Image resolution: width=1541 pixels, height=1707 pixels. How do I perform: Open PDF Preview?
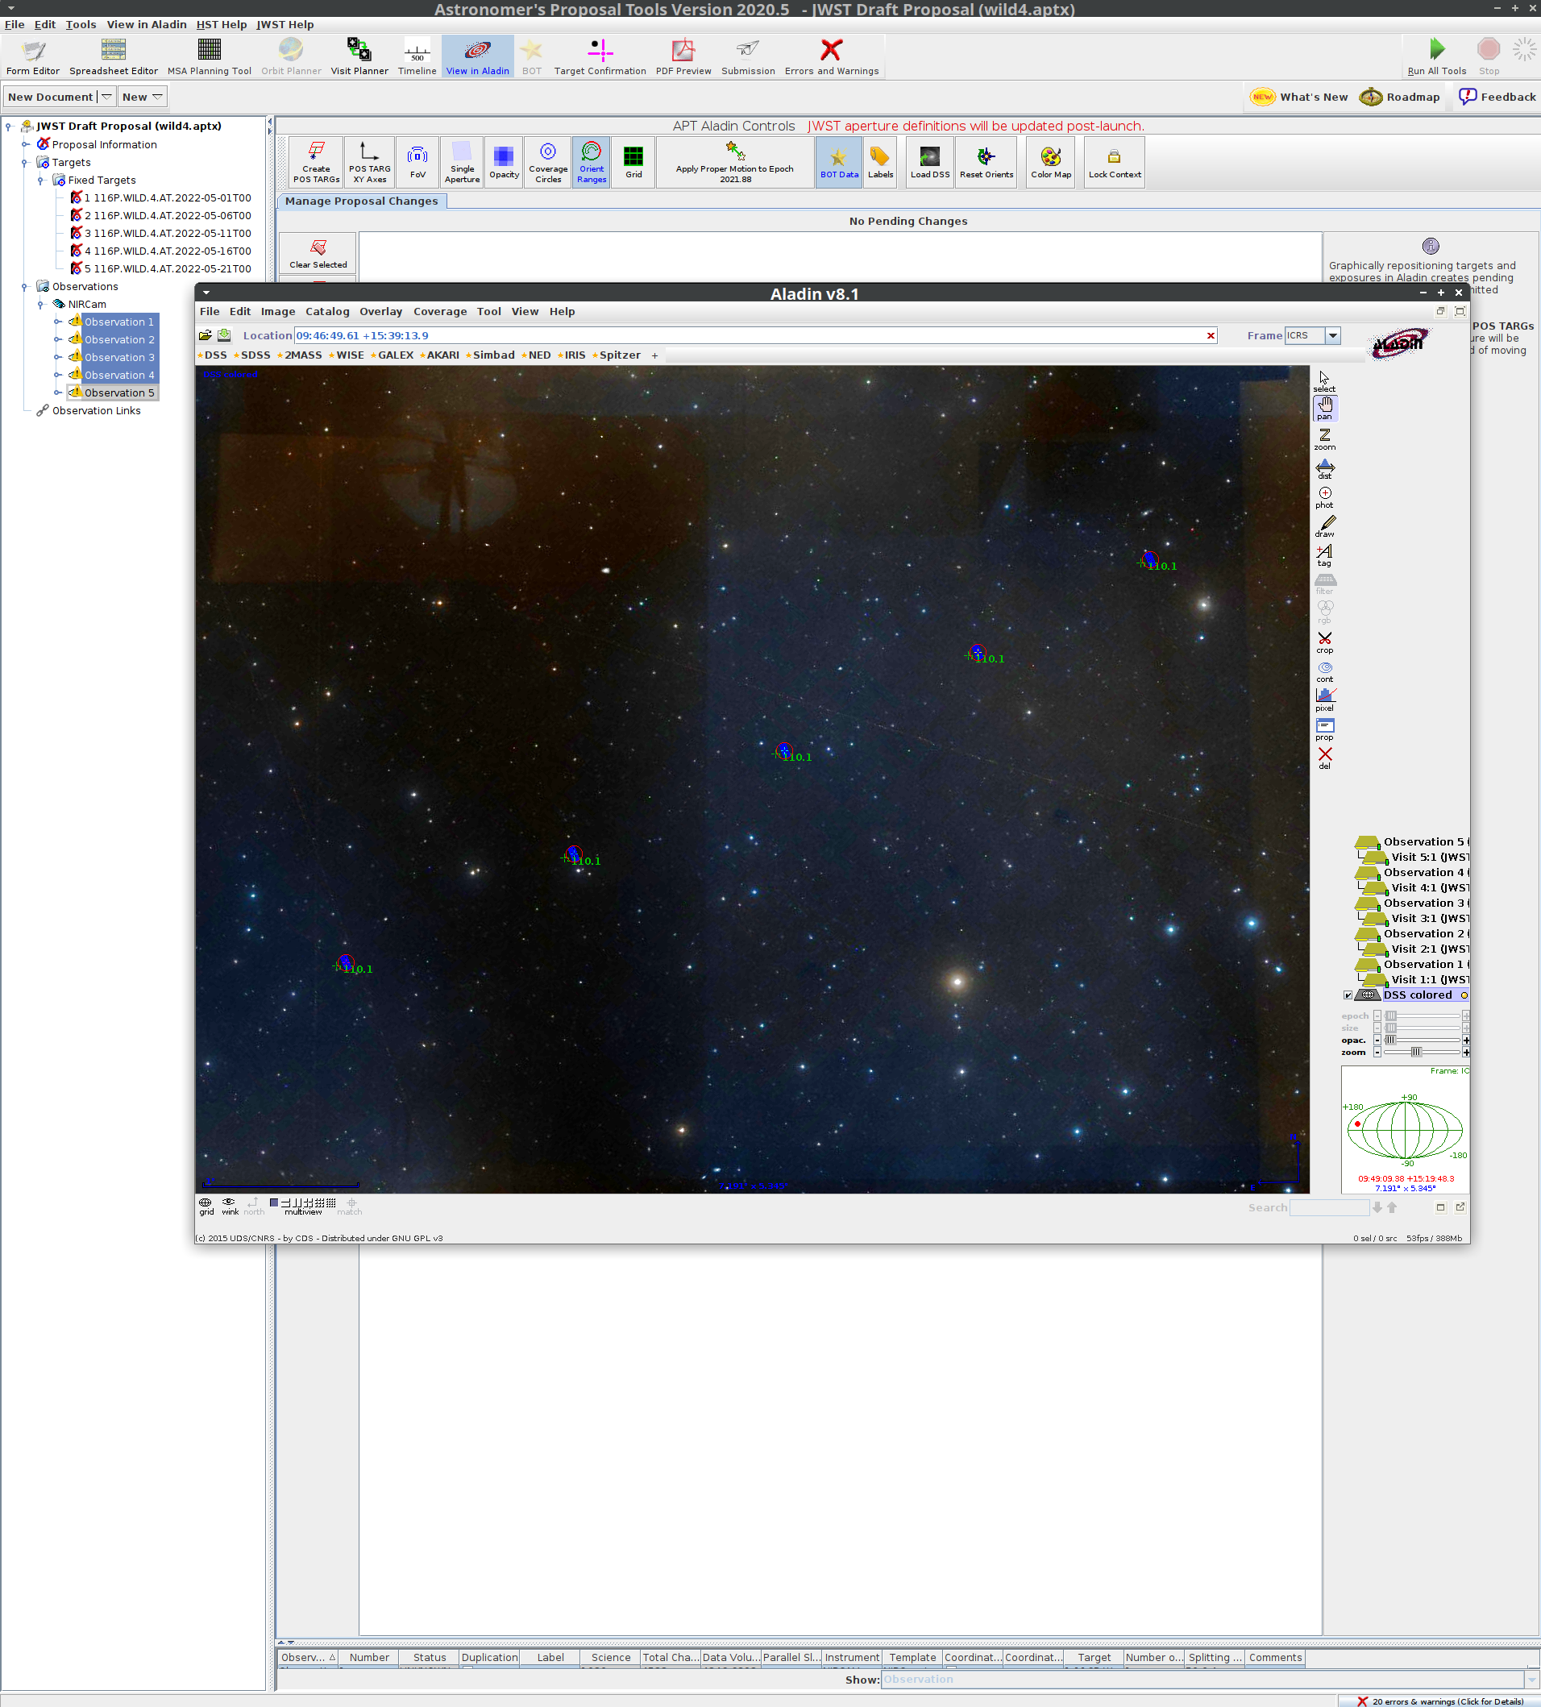(x=683, y=56)
